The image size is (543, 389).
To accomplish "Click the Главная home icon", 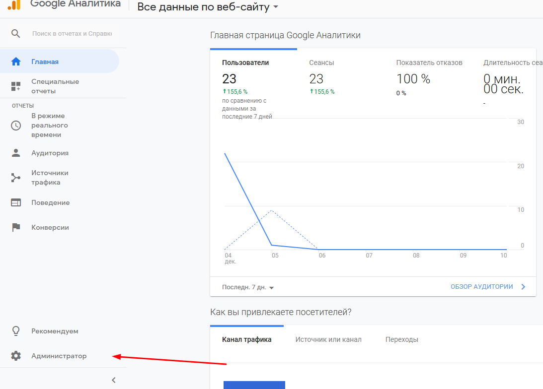I will pyautogui.click(x=16, y=62).
